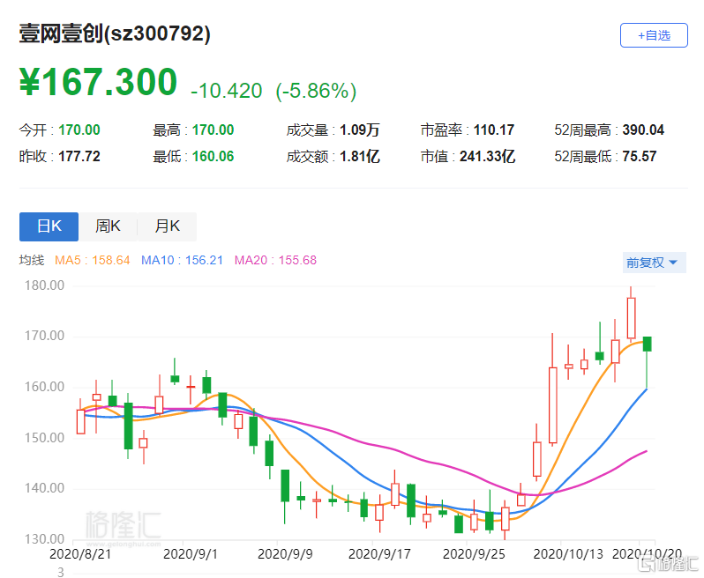The height and width of the screenshot is (578, 704).
Task: Click the MA10 : 156.21 legend
Action: pos(182,260)
